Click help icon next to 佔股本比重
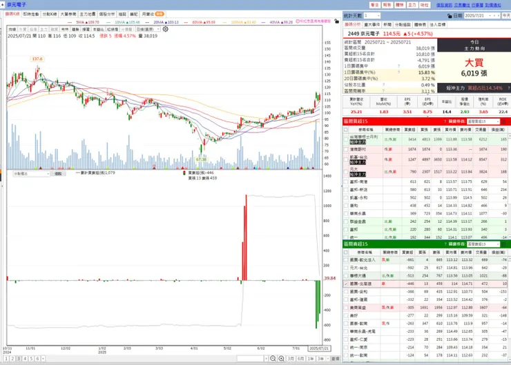The height and width of the screenshot is (365, 511). 383,85
